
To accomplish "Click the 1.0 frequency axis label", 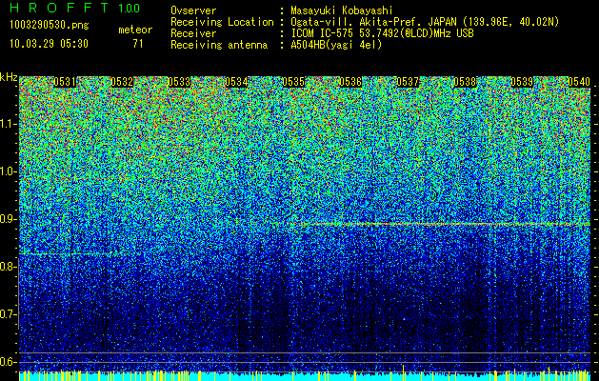I will (9, 171).
